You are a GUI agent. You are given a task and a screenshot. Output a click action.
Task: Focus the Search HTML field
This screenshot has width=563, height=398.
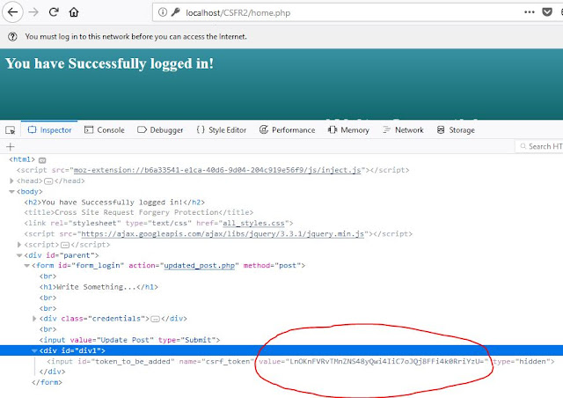coord(539,146)
